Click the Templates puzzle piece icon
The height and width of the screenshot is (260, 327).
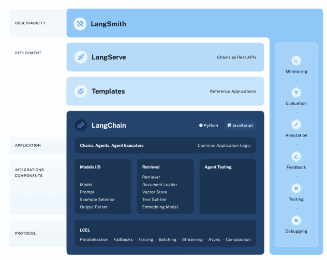80,91
